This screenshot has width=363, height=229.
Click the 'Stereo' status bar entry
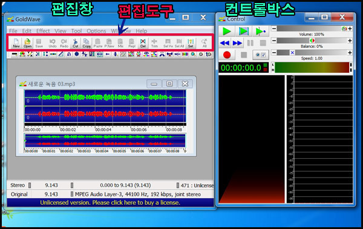[18, 185]
